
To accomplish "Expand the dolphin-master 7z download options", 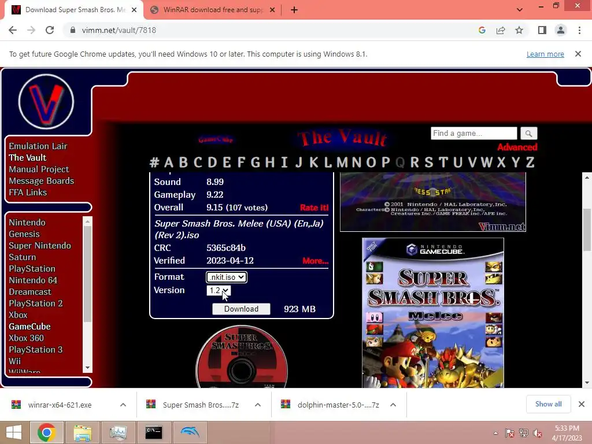I will pos(393,405).
